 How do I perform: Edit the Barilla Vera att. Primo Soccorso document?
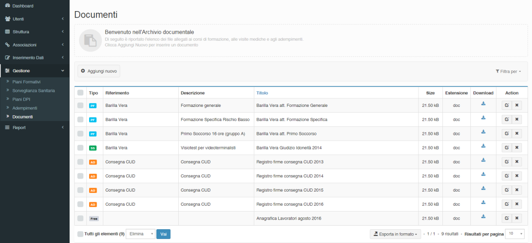(507, 133)
